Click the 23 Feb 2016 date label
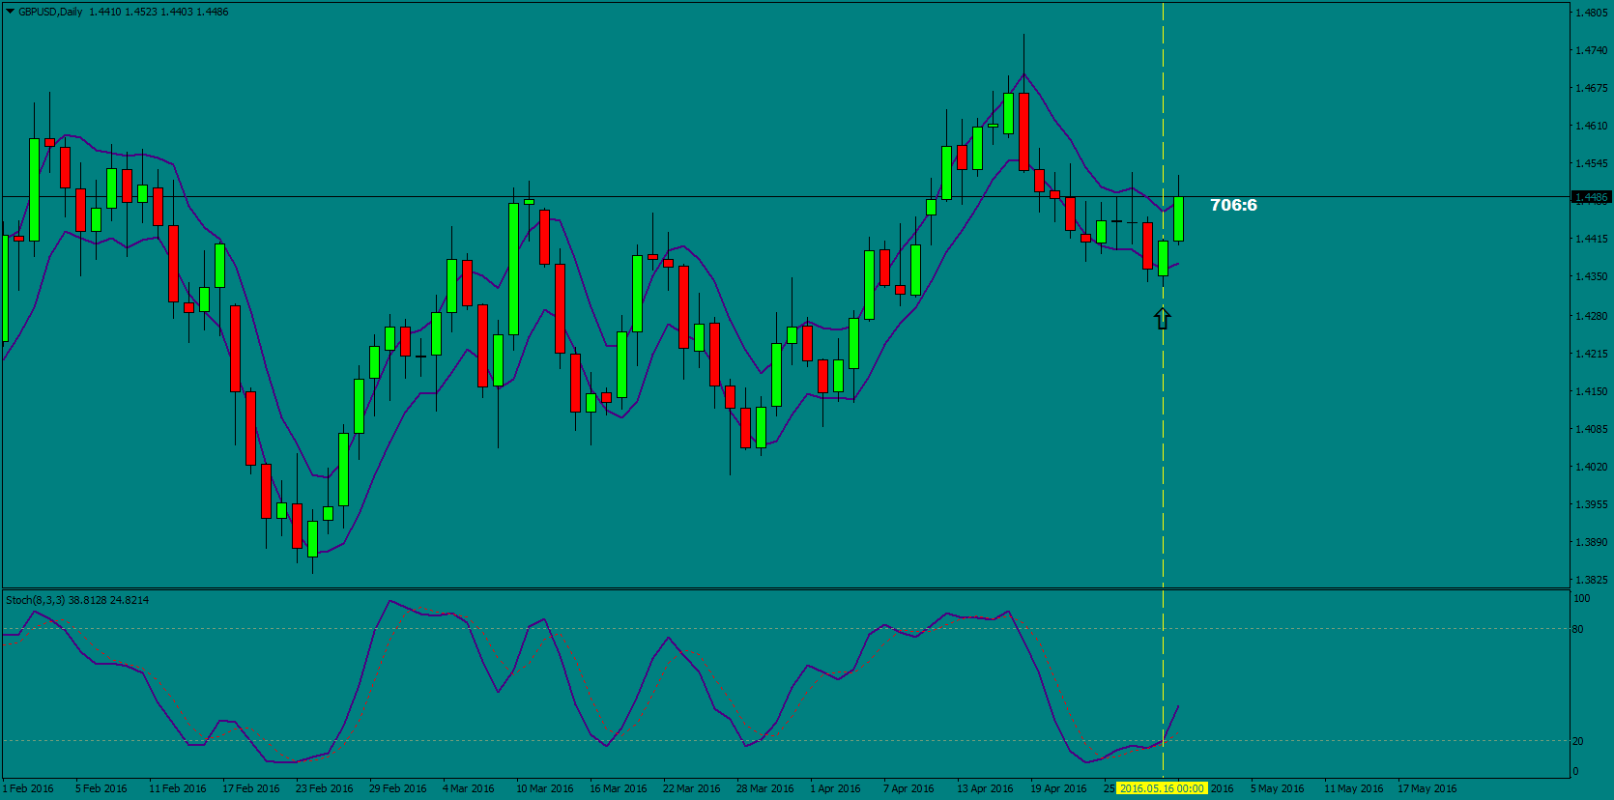The width and height of the screenshot is (1614, 800). [325, 788]
